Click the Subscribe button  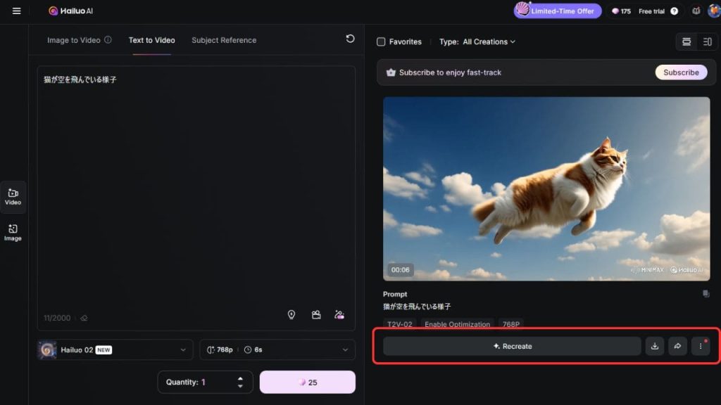(x=681, y=72)
